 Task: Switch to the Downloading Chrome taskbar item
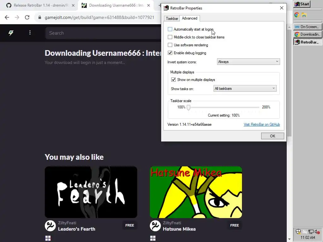click(308, 34)
